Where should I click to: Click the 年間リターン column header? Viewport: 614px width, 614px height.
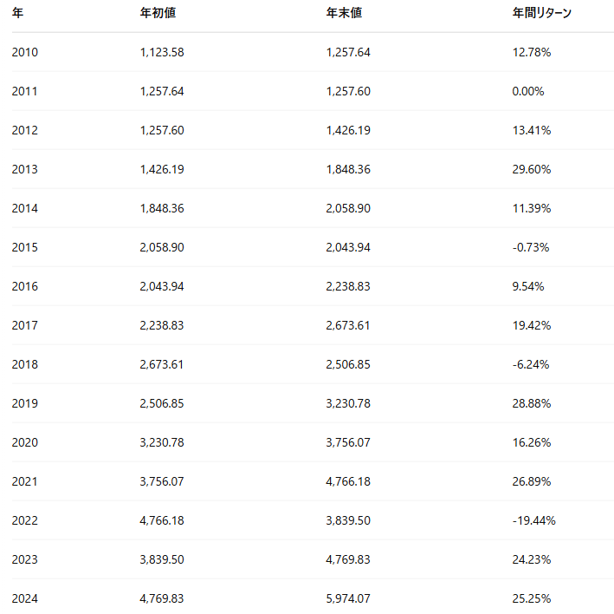(542, 13)
